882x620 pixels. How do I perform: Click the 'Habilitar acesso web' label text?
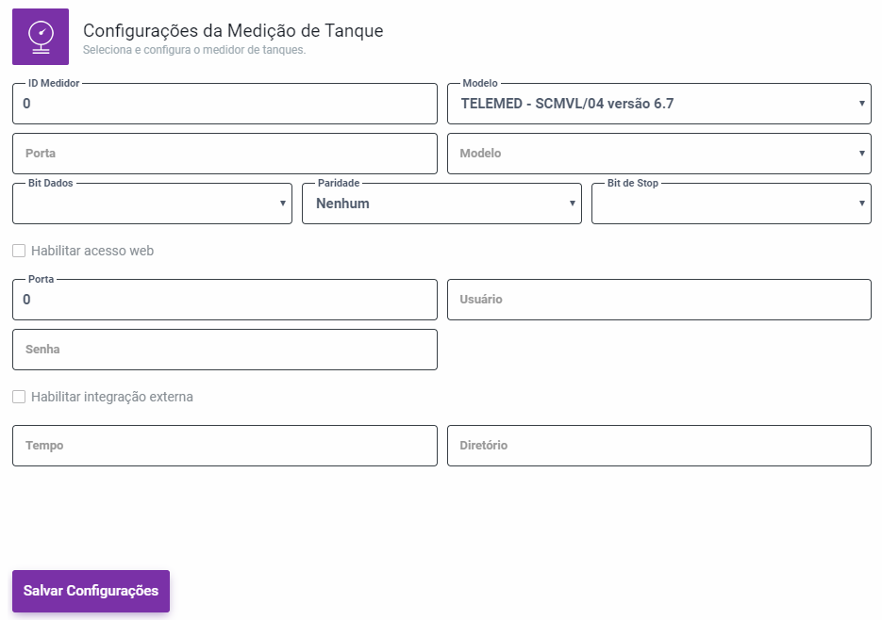[x=92, y=251]
